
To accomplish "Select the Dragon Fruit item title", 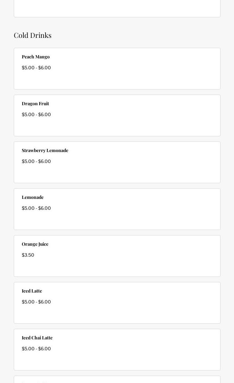I will (35, 104).
